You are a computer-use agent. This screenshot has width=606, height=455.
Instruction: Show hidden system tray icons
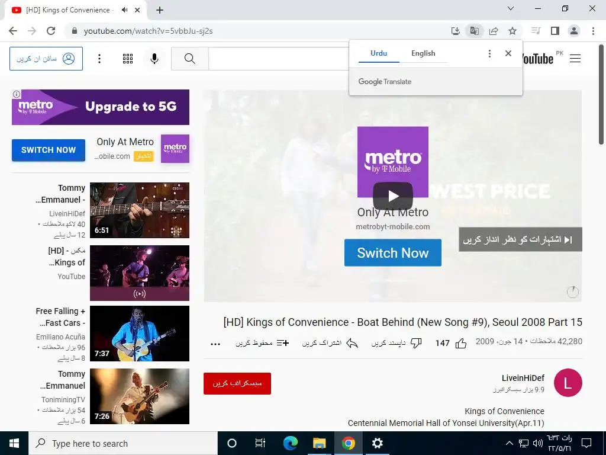click(510, 443)
